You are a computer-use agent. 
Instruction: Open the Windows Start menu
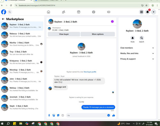[2, 124]
